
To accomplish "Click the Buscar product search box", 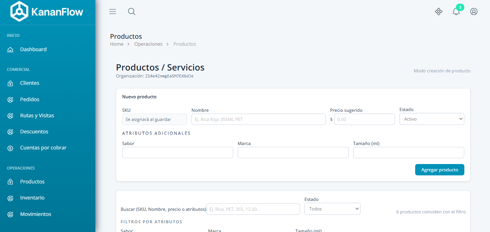I will click(253, 209).
